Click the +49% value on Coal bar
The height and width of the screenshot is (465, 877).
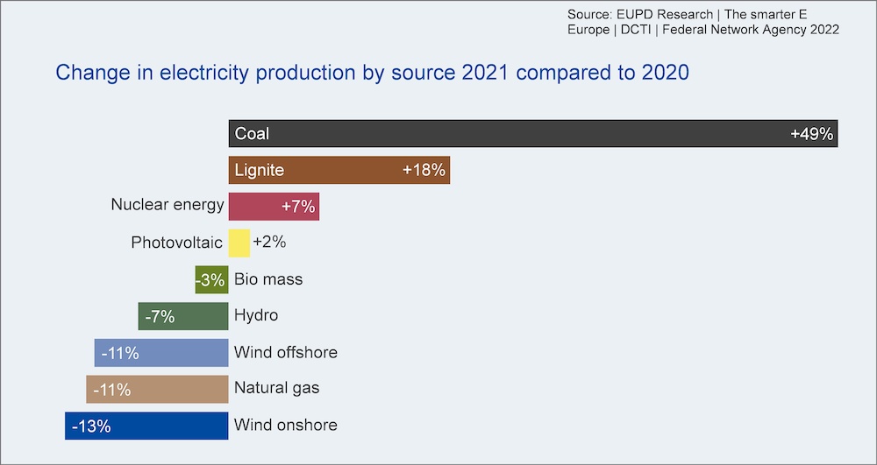click(x=811, y=134)
